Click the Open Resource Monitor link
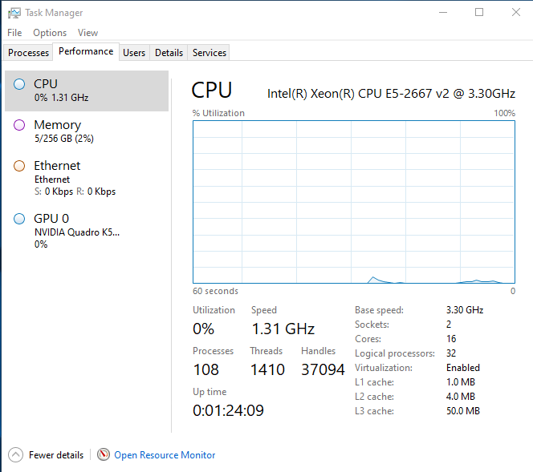Viewport: 533px width, 472px height. (165, 455)
